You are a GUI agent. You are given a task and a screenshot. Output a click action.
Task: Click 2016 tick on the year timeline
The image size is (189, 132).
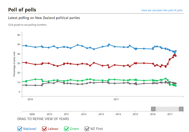[x=153, y=115]
